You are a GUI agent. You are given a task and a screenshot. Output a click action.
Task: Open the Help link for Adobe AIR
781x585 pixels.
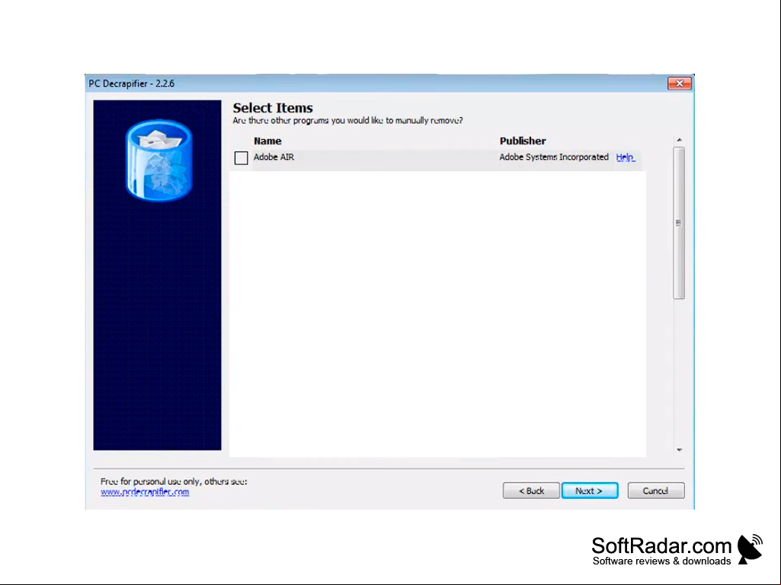pyautogui.click(x=625, y=157)
